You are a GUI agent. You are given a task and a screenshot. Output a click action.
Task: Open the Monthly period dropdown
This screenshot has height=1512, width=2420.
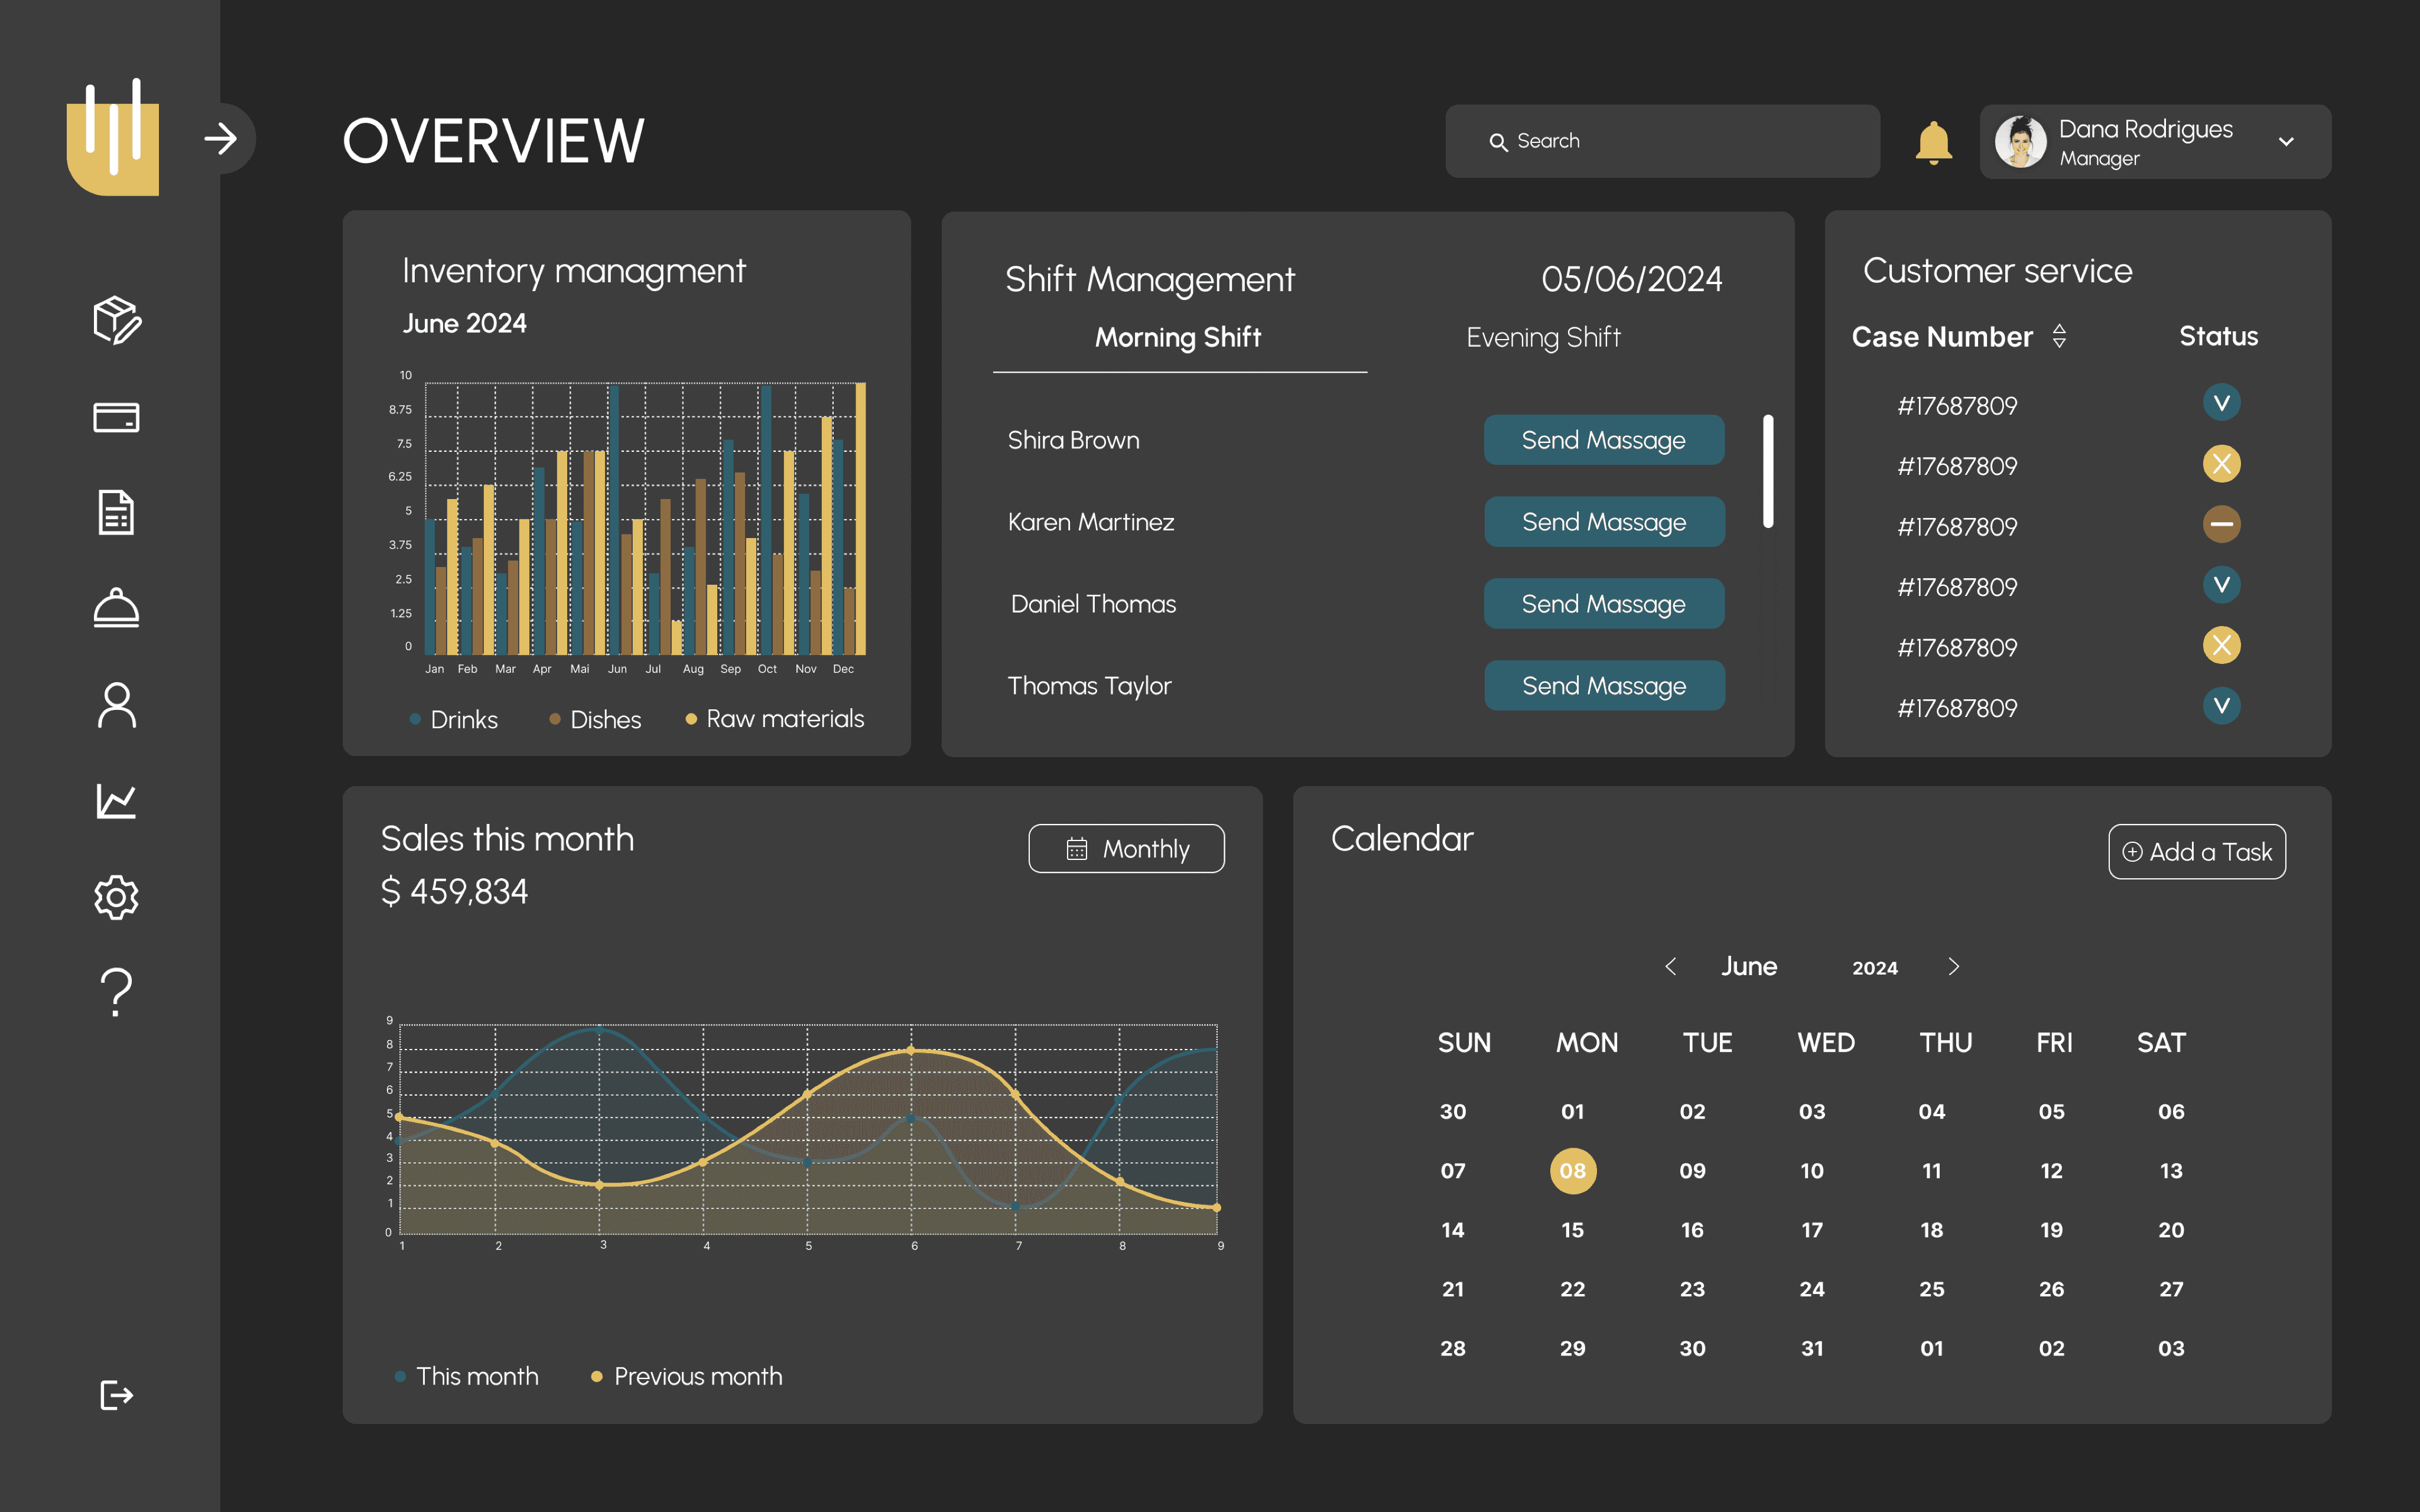pyautogui.click(x=1126, y=849)
